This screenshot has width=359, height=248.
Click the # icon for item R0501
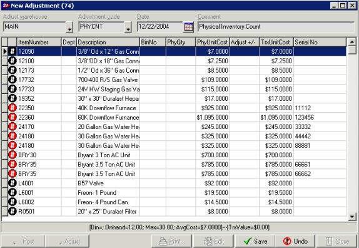click(13, 211)
